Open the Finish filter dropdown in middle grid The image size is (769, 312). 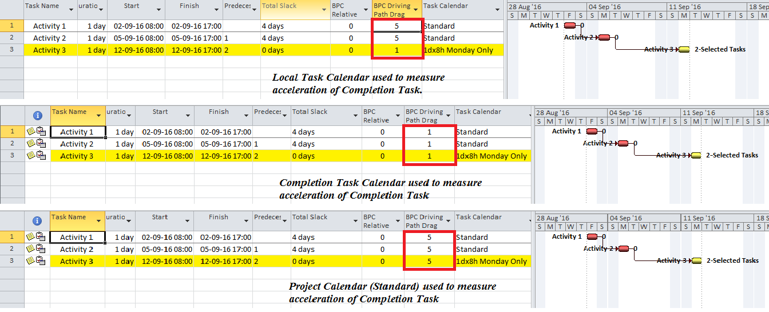pyautogui.click(x=247, y=116)
